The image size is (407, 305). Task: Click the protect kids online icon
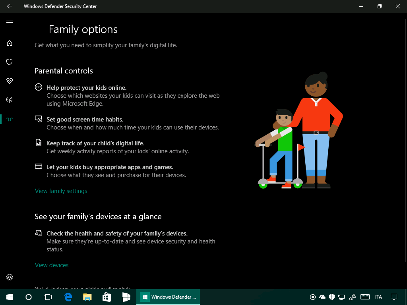[39, 87]
